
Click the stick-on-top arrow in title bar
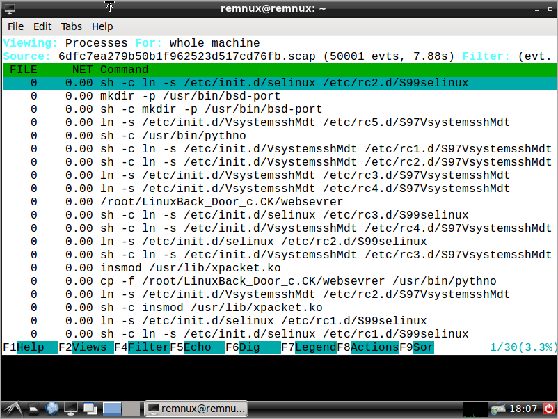click(109, 6)
